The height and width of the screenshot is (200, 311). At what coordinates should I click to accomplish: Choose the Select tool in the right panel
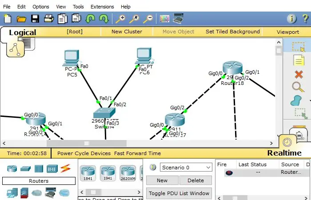[x=298, y=47]
